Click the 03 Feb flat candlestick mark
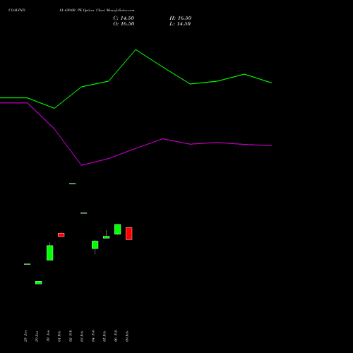 (x=84, y=213)
